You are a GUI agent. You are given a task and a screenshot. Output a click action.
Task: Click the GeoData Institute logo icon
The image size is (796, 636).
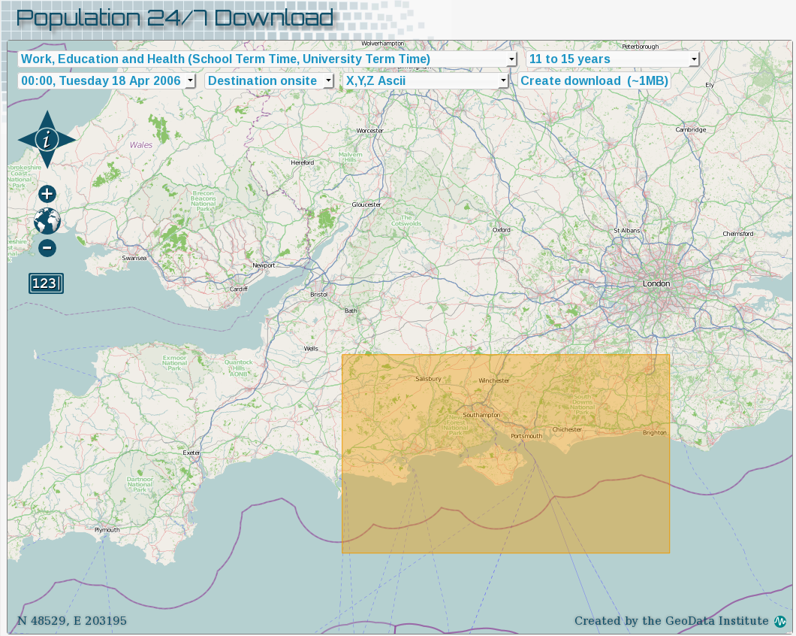tap(779, 621)
